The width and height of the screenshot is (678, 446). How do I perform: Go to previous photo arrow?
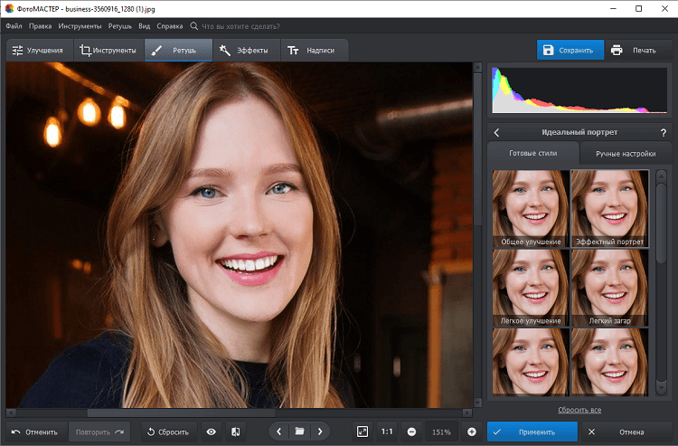279,432
